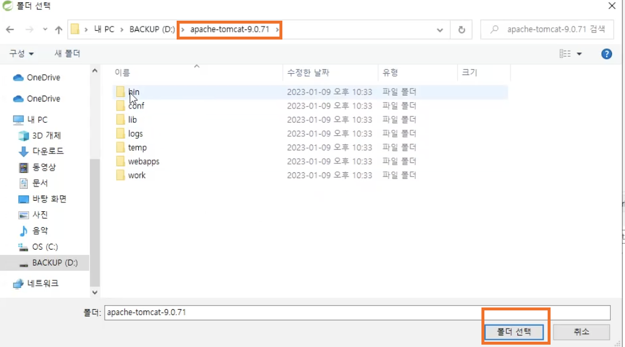625x347 pixels.
Task: Go forward with the right arrow
Action: click(x=29, y=30)
